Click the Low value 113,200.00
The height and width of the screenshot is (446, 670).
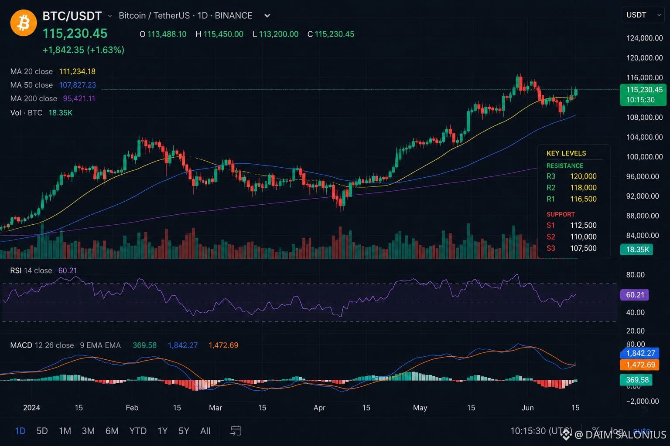pos(279,34)
